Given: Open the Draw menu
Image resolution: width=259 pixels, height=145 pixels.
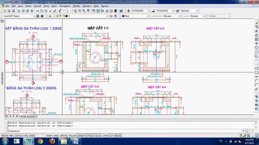Looking at the screenshot, I should coord(54,6).
